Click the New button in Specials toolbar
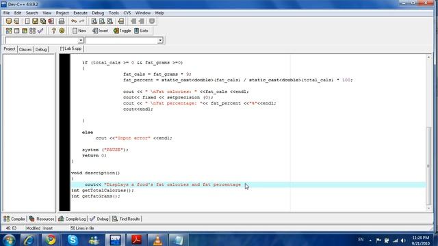Viewport: 438px width, 246px height. [x=79, y=31]
